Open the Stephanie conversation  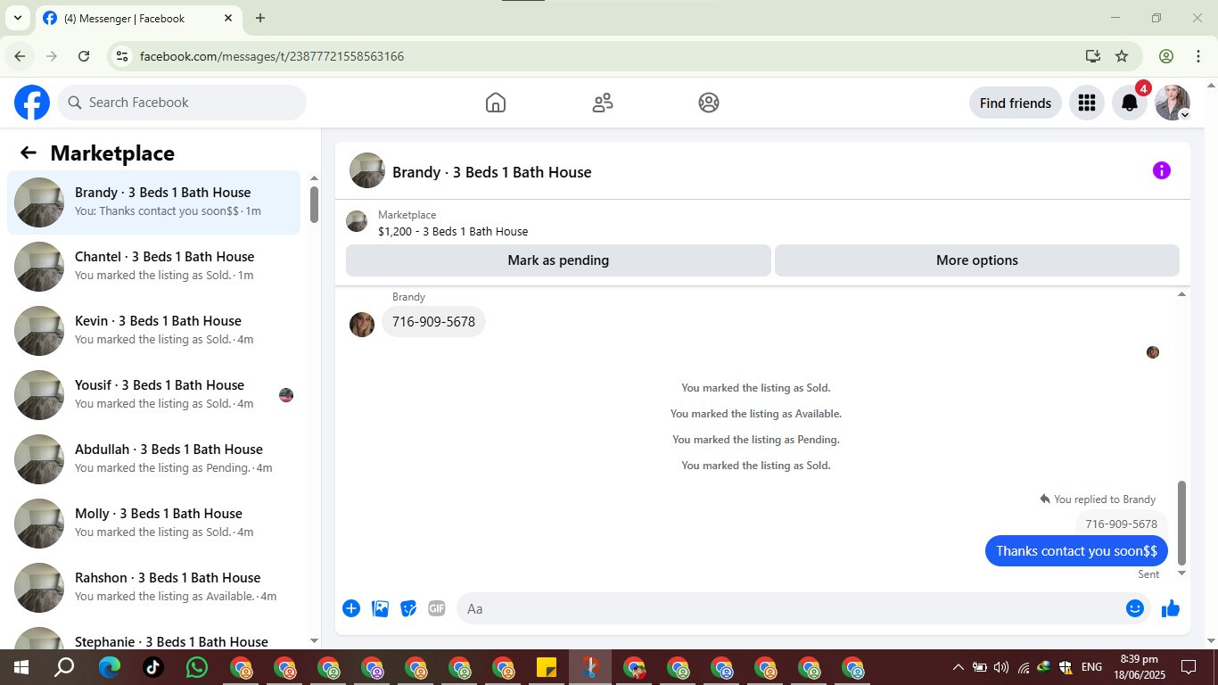pos(153,634)
